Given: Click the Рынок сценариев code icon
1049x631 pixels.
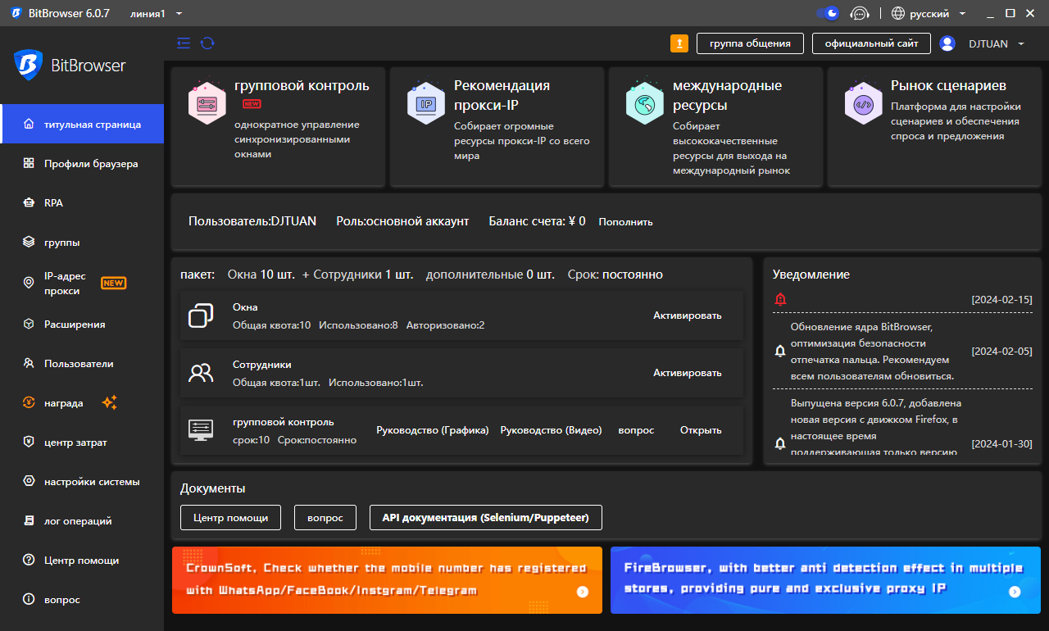Looking at the screenshot, I should point(864,103).
